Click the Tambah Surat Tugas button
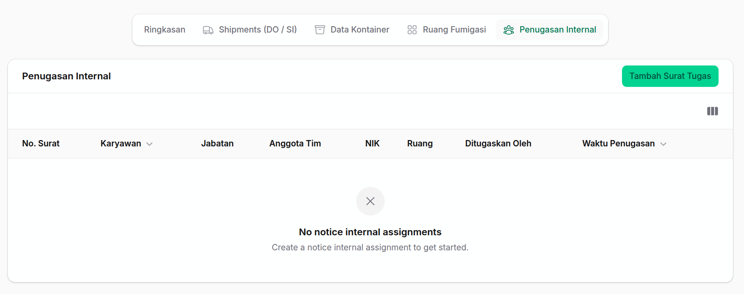 [x=670, y=76]
